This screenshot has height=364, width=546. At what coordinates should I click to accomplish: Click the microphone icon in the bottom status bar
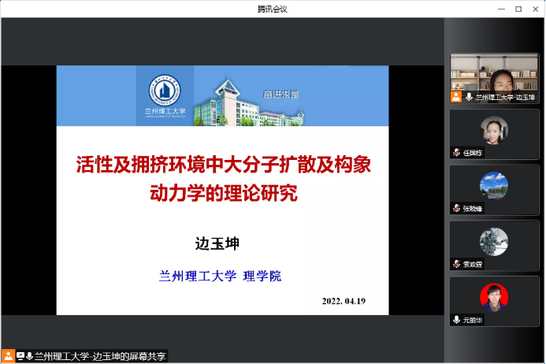[29, 356]
